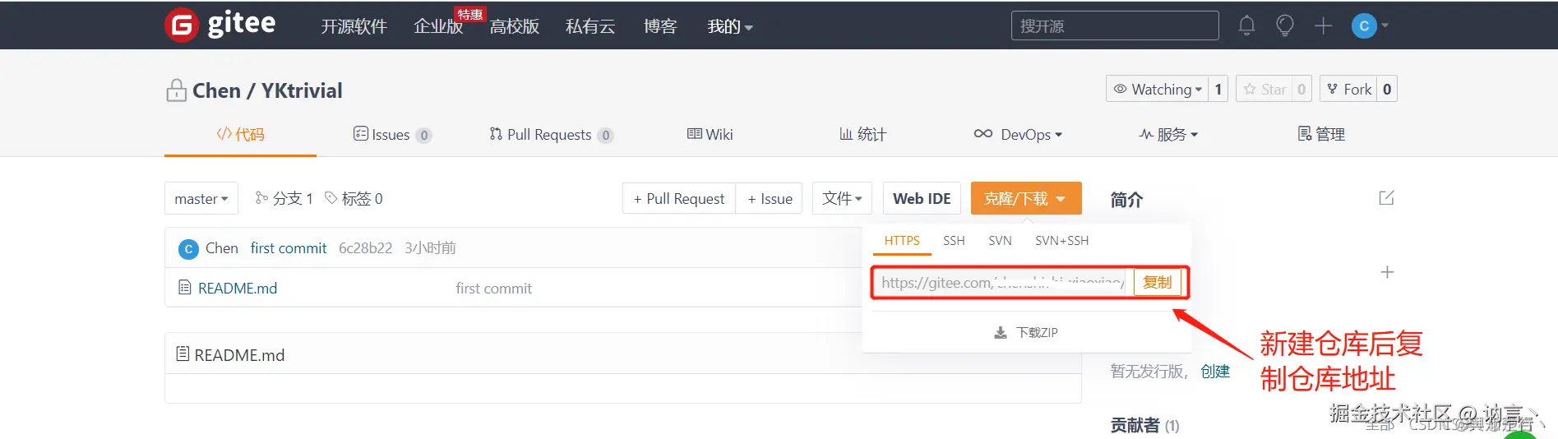Select the HTTPS clone tab

click(x=902, y=241)
